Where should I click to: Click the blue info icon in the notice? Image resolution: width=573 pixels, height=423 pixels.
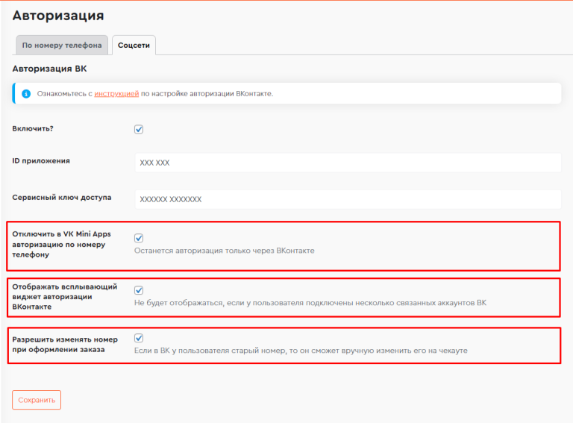[x=26, y=94]
